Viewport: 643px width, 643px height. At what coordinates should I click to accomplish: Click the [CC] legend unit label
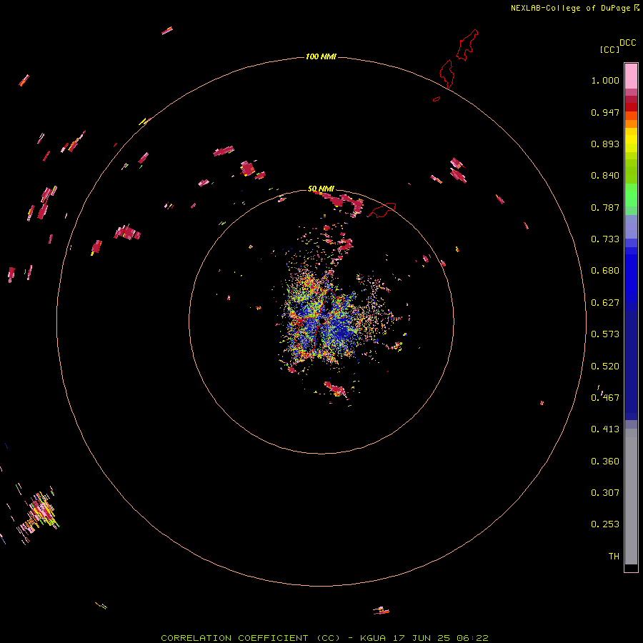[609, 49]
